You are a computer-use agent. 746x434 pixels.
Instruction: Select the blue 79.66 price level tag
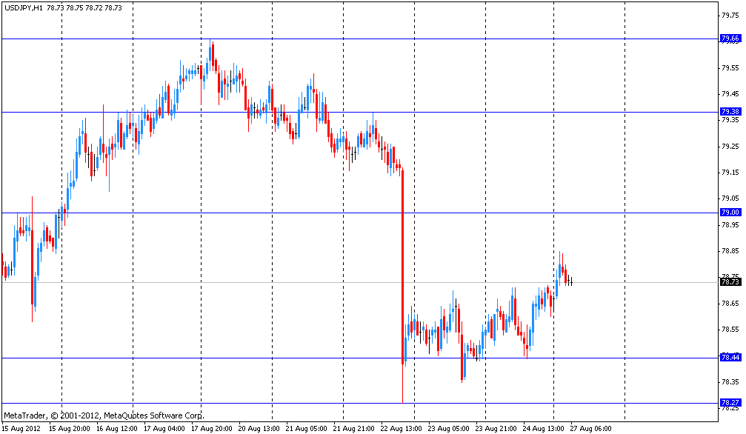730,39
